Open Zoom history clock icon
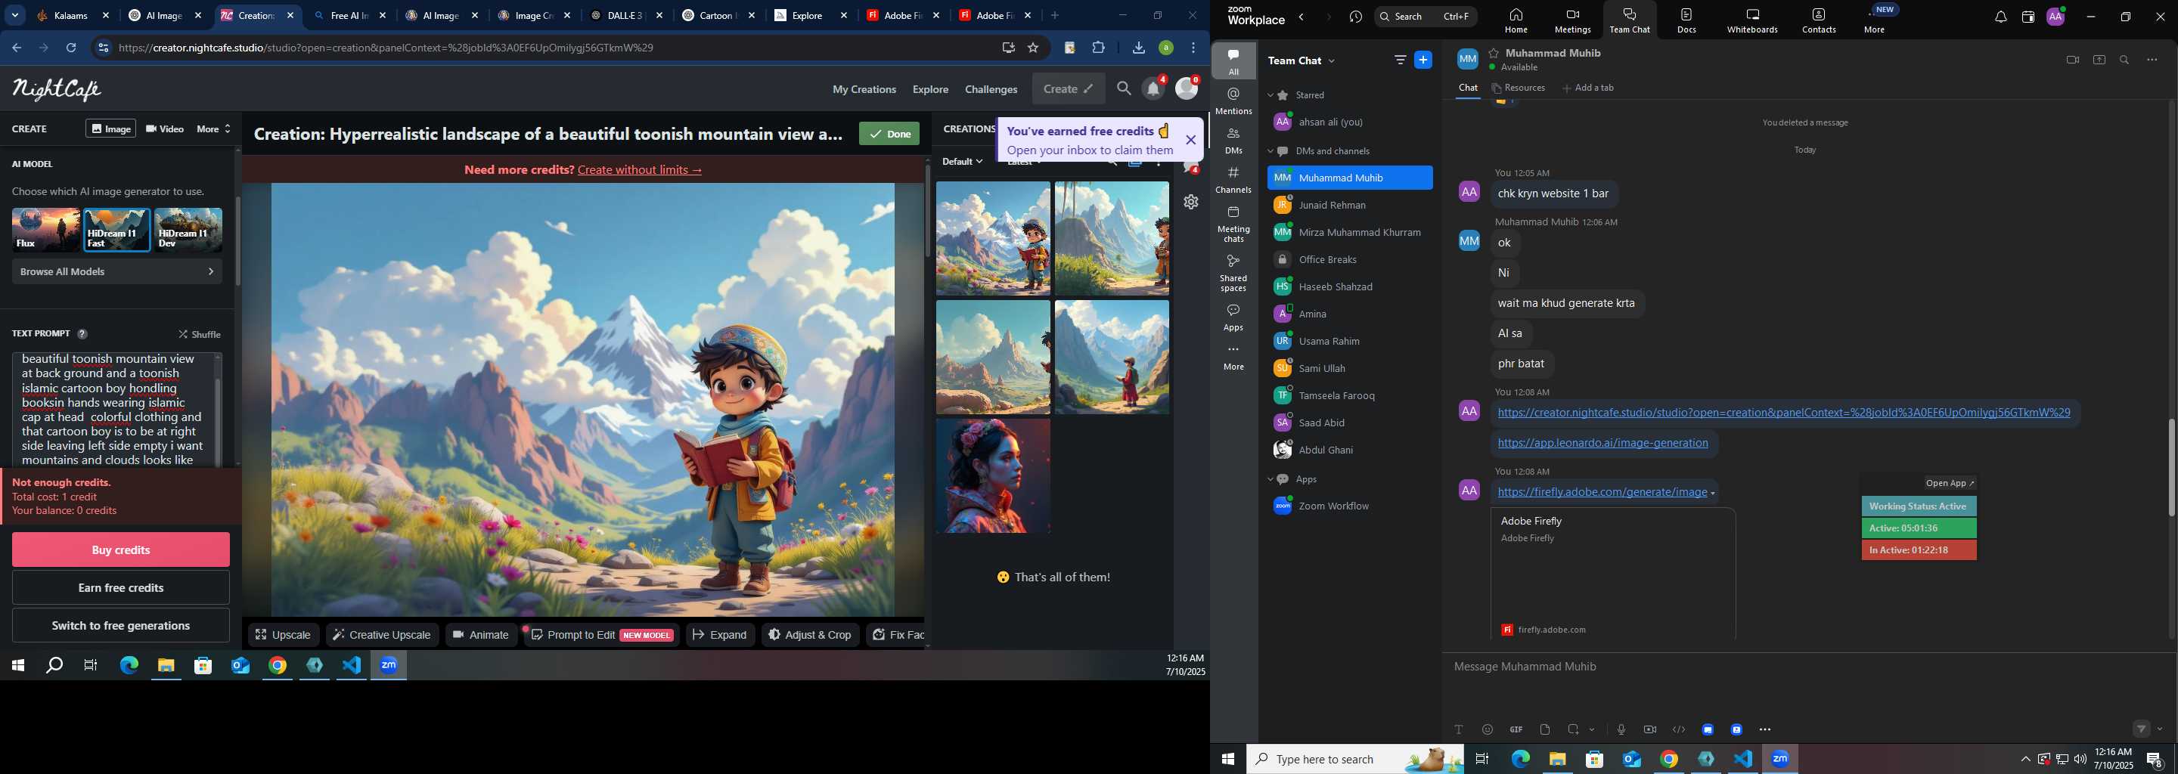Screen dimensions: 2178x774 pyautogui.click(x=1356, y=17)
